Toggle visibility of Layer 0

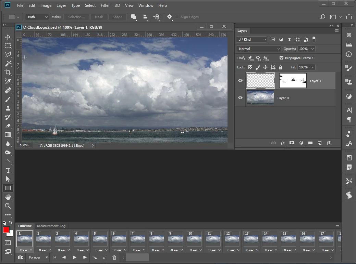tap(240, 98)
